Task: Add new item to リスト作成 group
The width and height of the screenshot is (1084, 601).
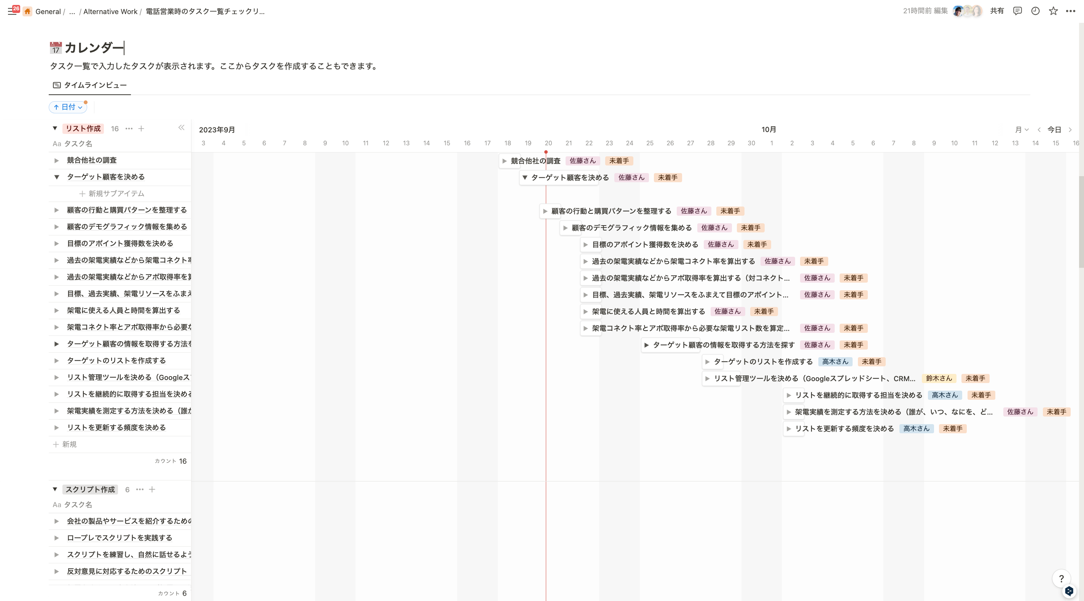Action: pos(141,129)
